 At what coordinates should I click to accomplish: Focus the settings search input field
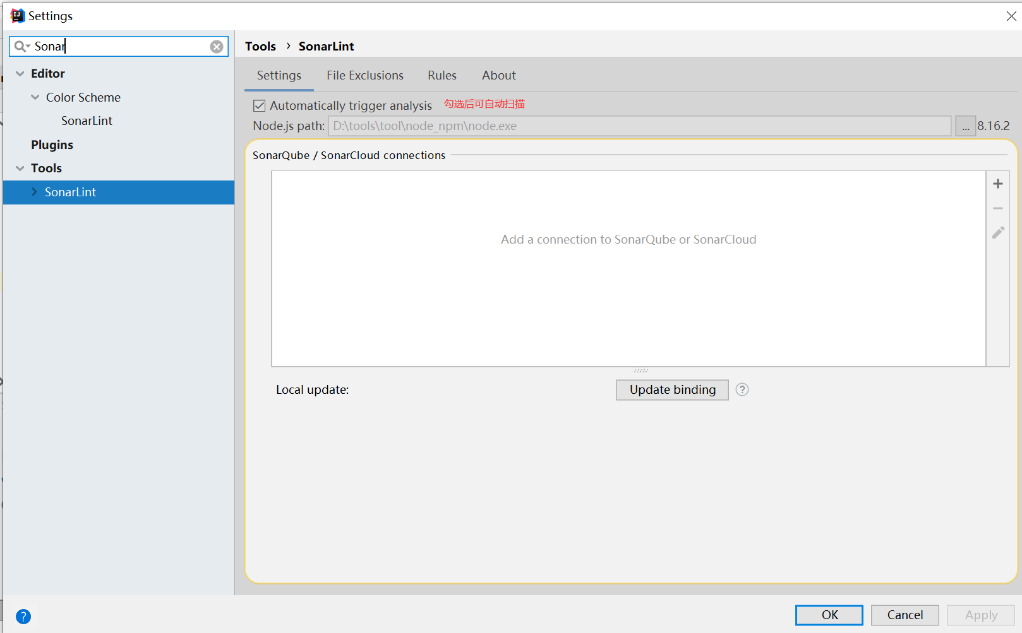point(120,46)
